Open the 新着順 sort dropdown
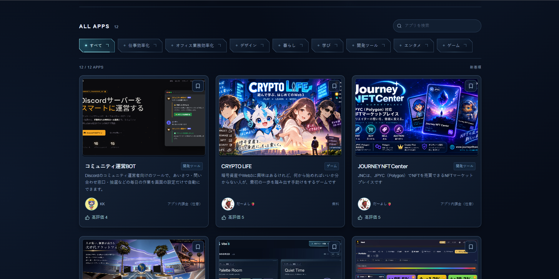 tap(475, 67)
